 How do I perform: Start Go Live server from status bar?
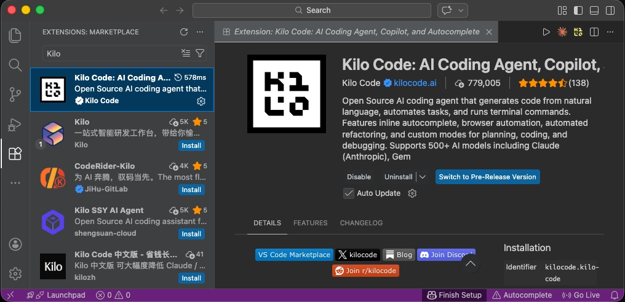(580, 295)
